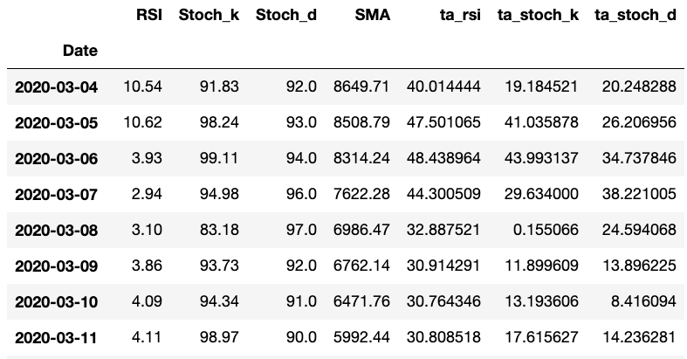Click the Stoch_k column header
Image resolution: width=687 pixels, height=359 pixels.
(209, 16)
